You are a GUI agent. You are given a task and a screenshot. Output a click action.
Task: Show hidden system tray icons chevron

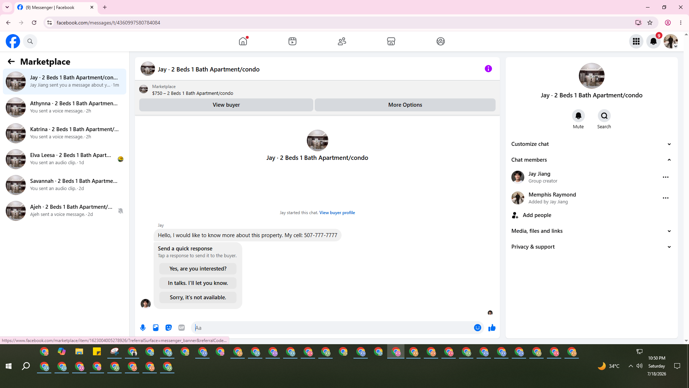[631, 366]
